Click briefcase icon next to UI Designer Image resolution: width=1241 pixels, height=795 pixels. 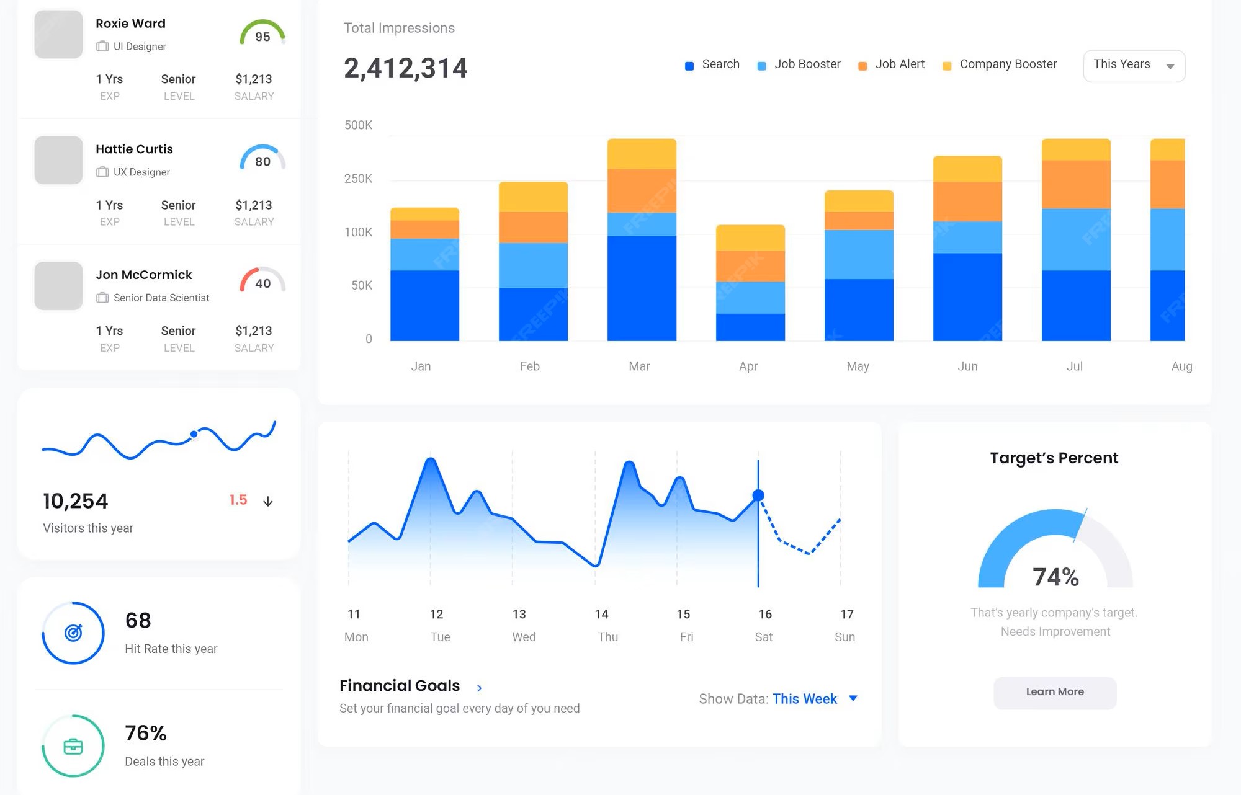coord(102,47)
